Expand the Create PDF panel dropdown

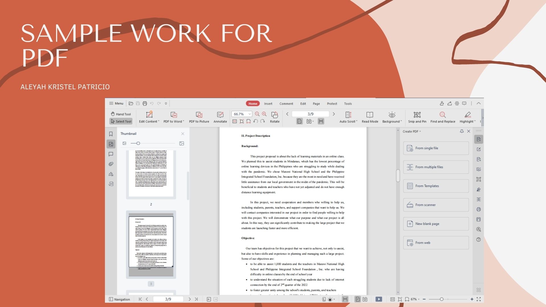412,131
